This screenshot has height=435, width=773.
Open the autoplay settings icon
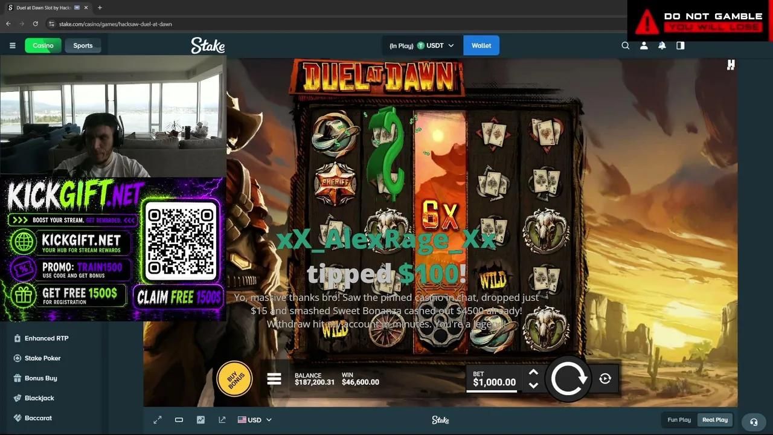coord(605,379)
